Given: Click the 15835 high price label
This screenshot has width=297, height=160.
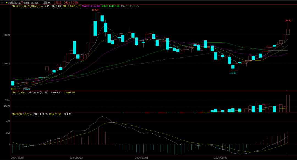Looking at the screenshot, I should click(95, 10).
